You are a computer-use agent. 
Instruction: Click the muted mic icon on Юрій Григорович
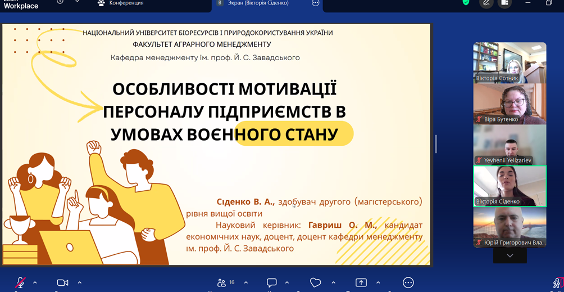(x=479, y=242)
